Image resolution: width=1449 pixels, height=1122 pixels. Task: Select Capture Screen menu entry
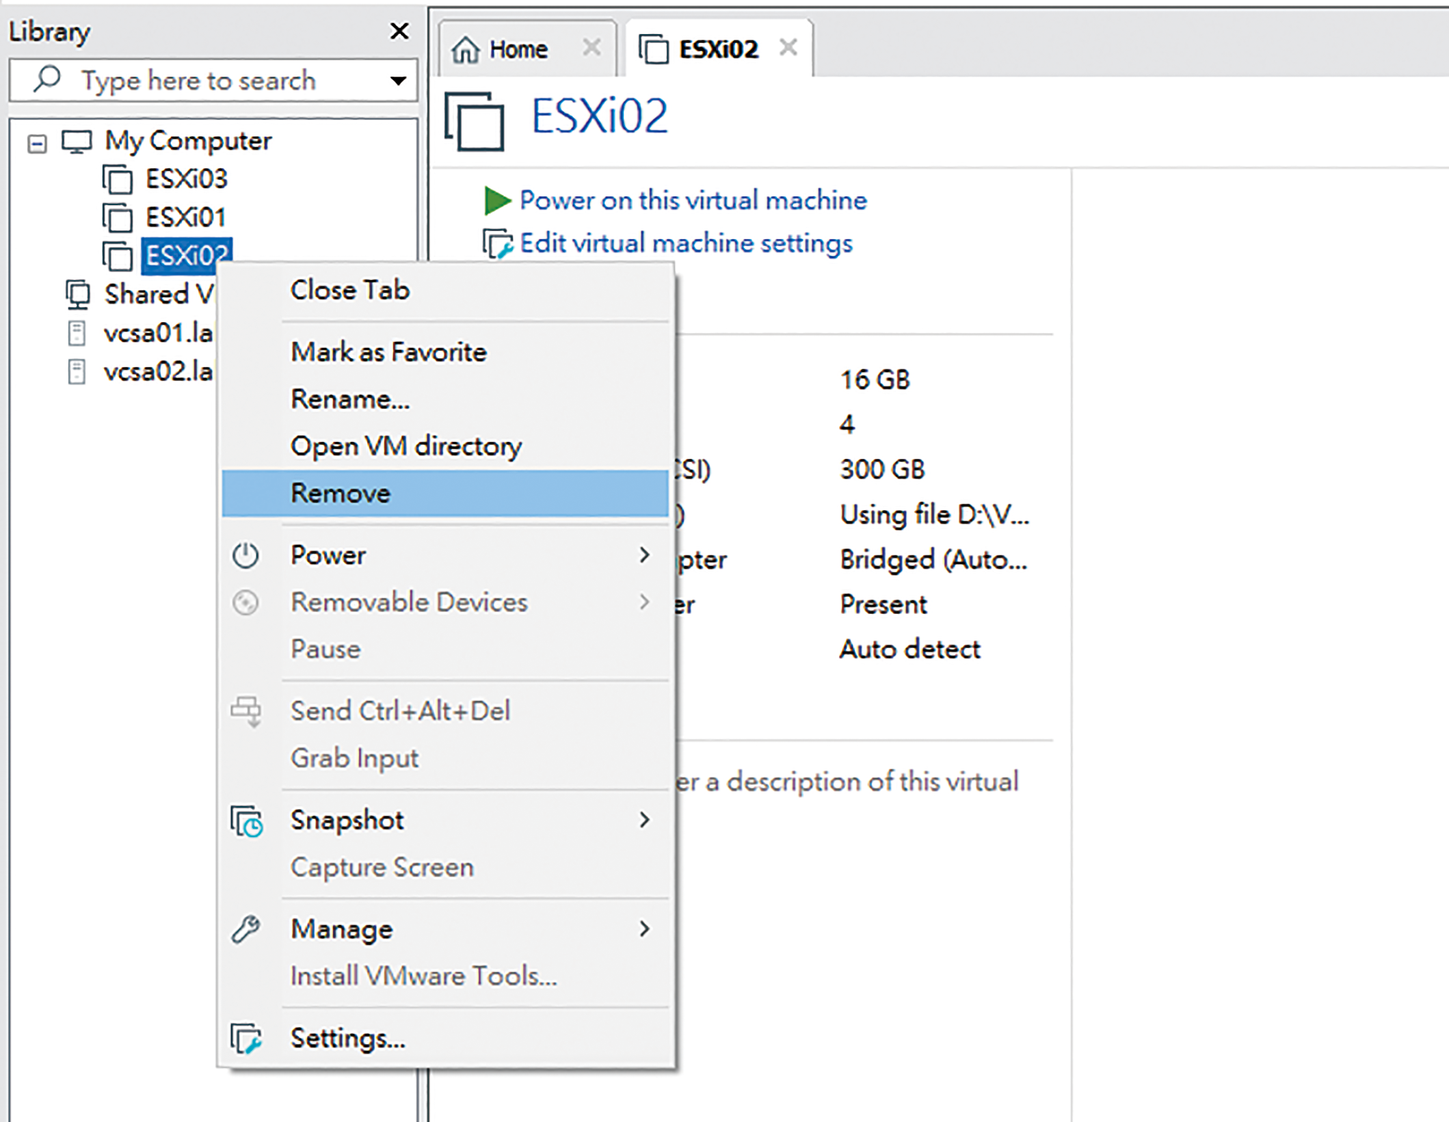(445, 868)
